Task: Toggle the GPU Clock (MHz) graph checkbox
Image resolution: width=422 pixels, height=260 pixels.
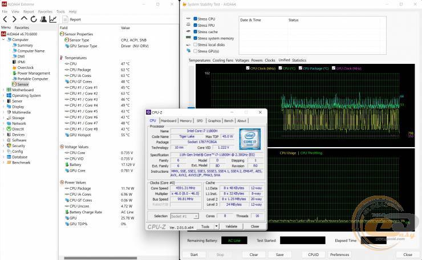Action: [x=334, y=68]
